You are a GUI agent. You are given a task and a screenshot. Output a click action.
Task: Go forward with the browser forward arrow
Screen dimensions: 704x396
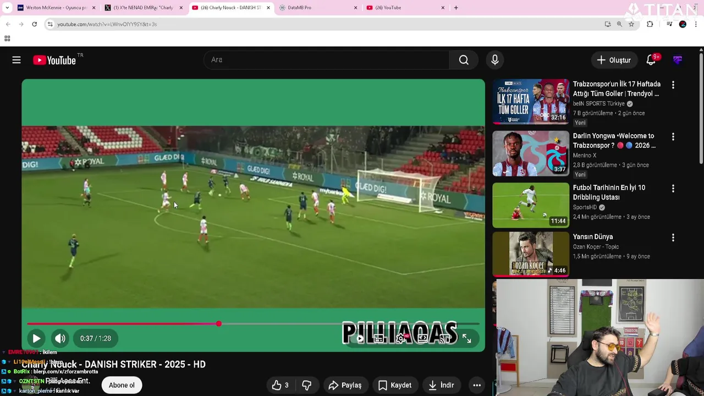click(x=21, y=24)
